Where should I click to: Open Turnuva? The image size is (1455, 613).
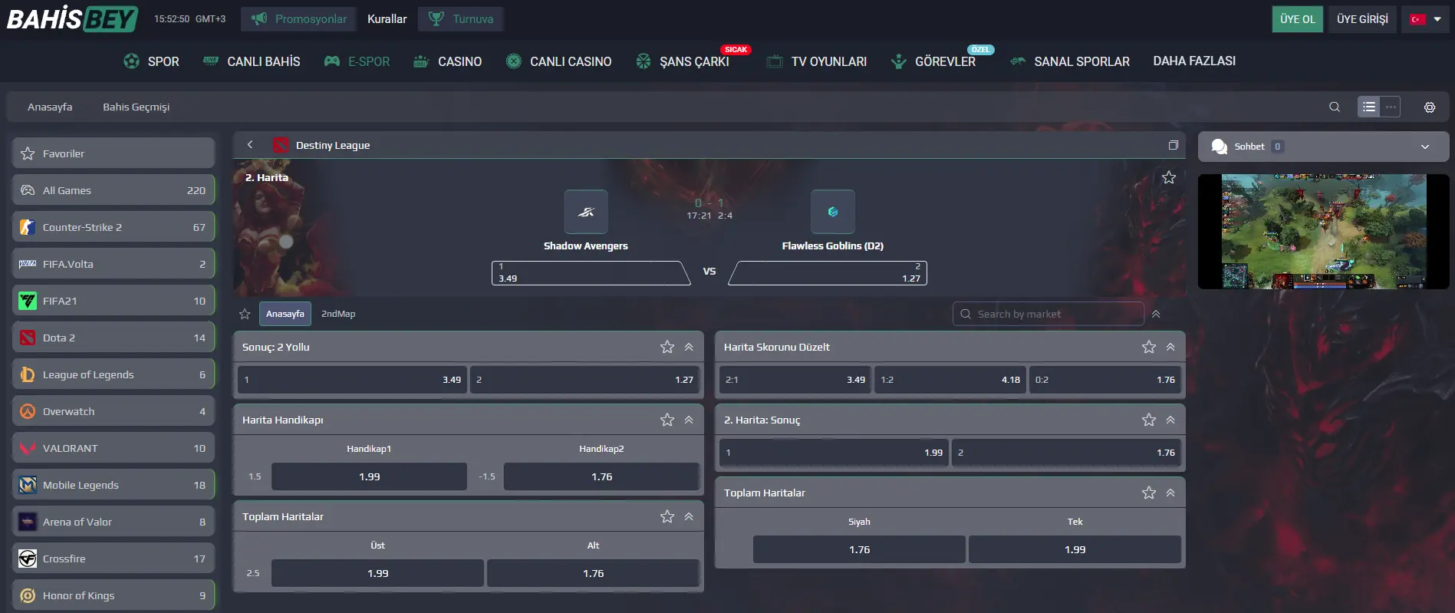pyautogui.click(x=460, y=19)
